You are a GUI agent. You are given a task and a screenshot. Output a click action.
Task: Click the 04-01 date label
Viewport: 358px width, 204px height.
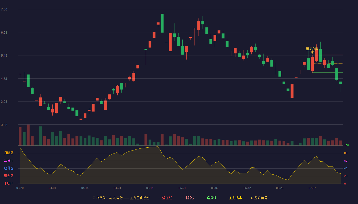[52, 188]
